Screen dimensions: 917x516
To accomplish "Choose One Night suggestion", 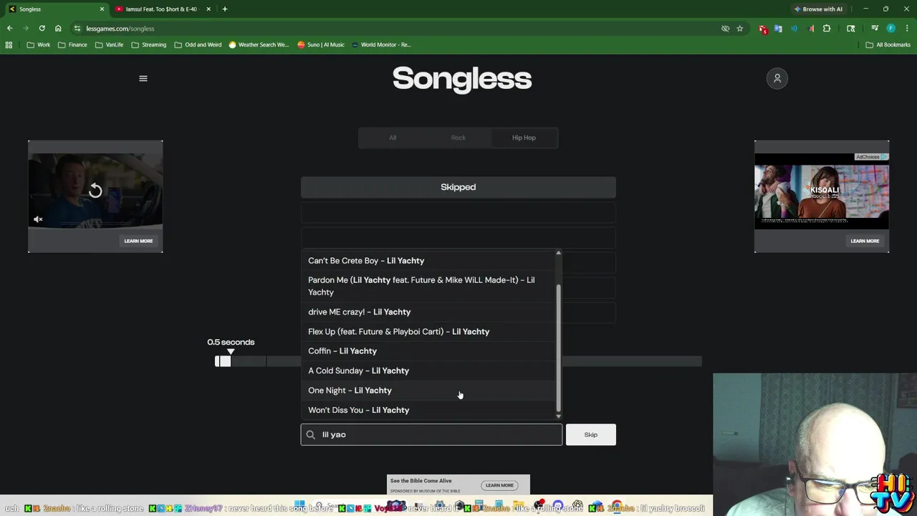I will pyautogui.click(x=428, y=391).
